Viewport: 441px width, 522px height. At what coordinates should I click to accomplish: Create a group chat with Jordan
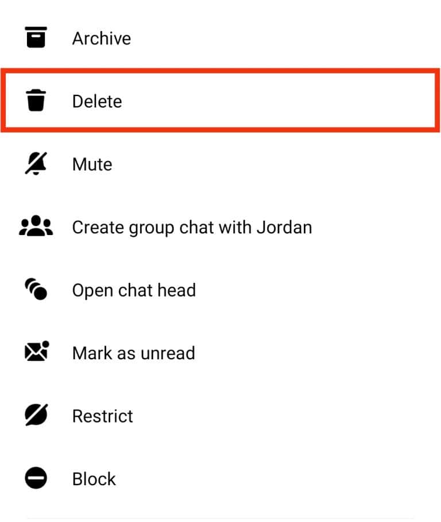192,227
